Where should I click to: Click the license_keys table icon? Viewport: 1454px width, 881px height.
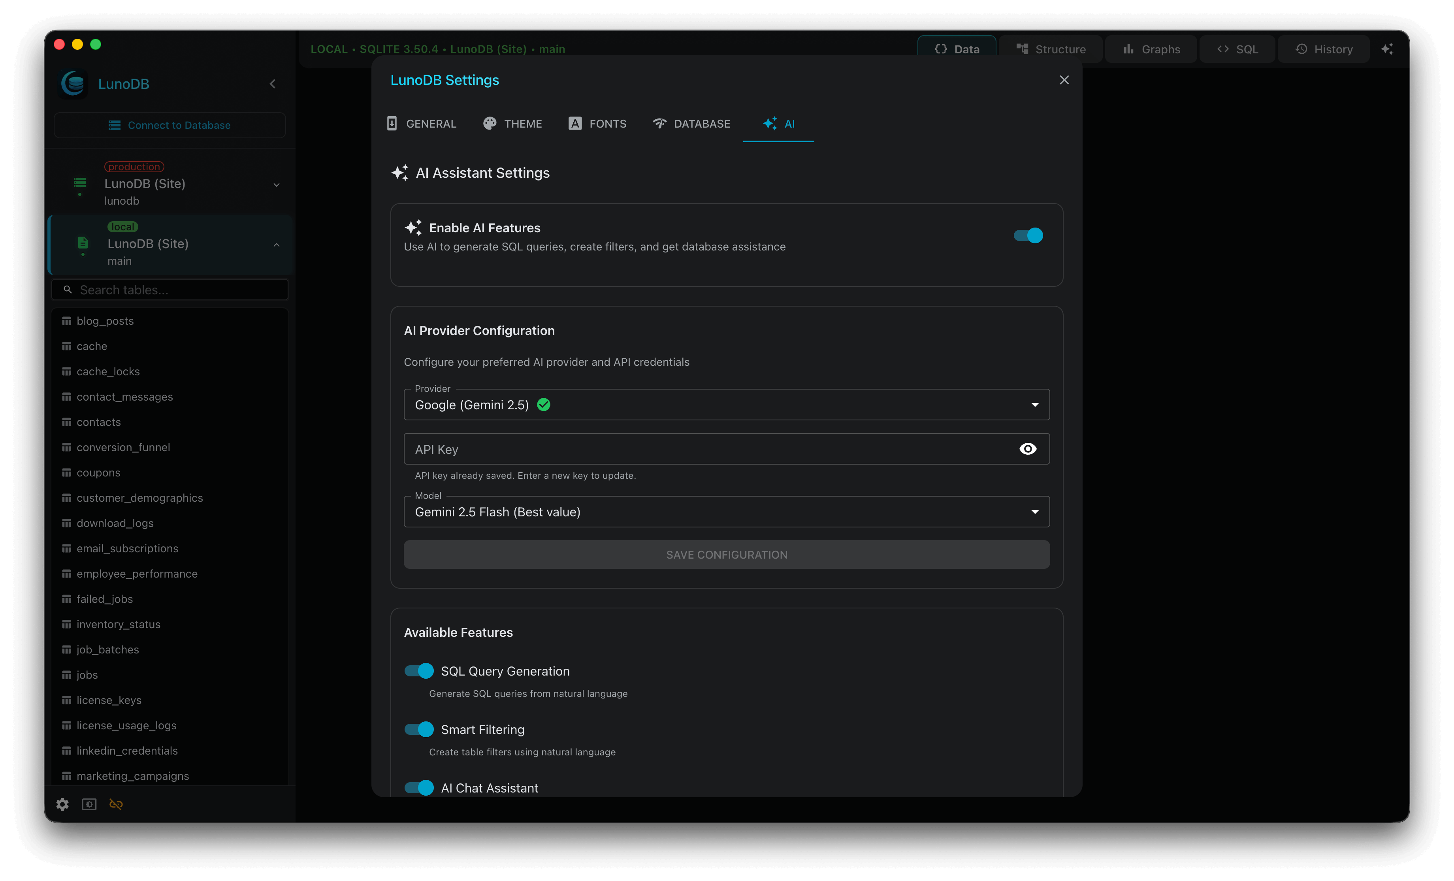click(67, 700)
